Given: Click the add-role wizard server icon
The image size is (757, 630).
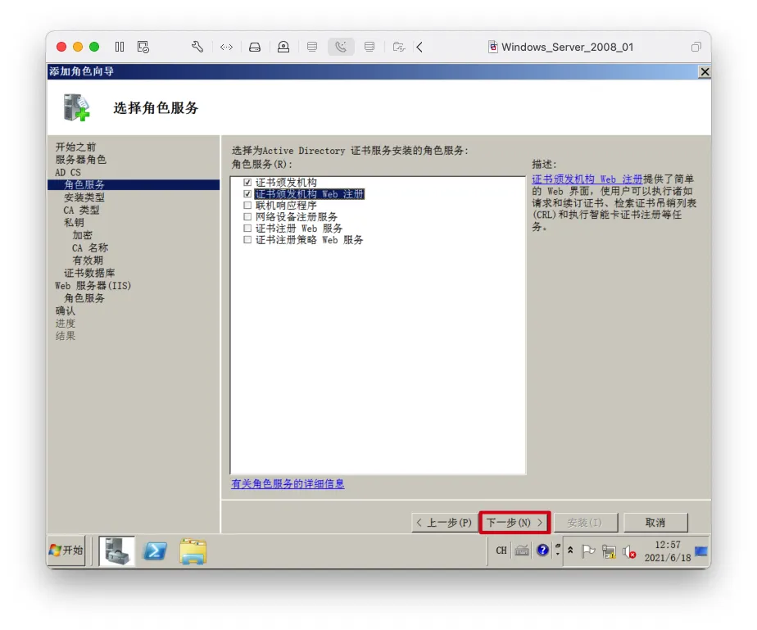Looking at the screenshot, I should pyautogui.click(x=76, y=107).
